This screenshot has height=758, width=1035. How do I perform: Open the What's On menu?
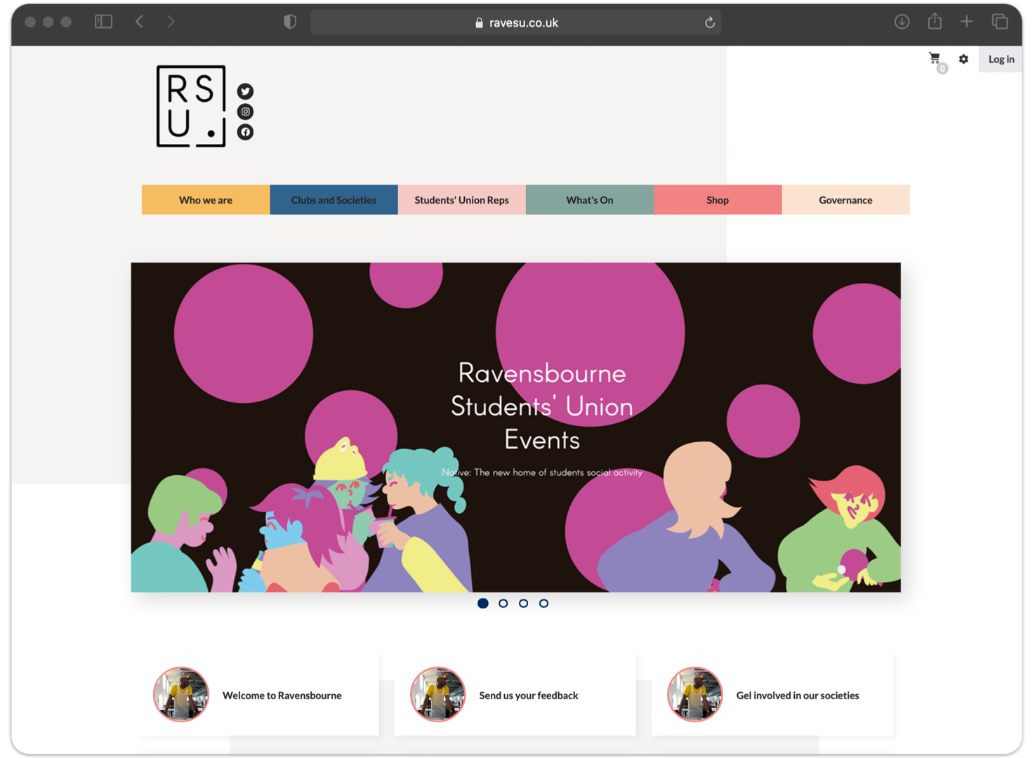(x=590, y=200)
